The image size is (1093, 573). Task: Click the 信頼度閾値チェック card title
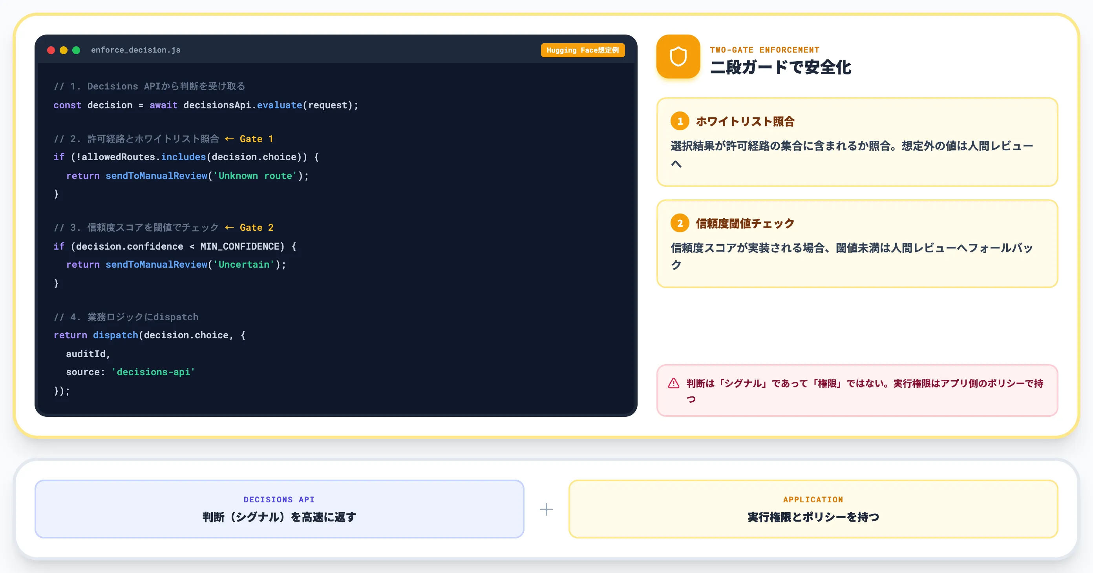click(745, 223)
